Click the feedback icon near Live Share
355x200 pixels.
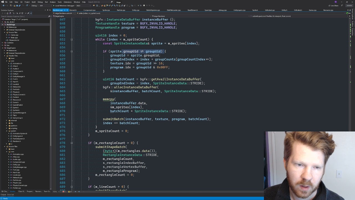coord(342,6)
